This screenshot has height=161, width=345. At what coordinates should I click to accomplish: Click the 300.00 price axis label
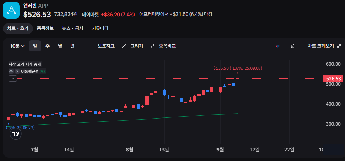(333, 124)
